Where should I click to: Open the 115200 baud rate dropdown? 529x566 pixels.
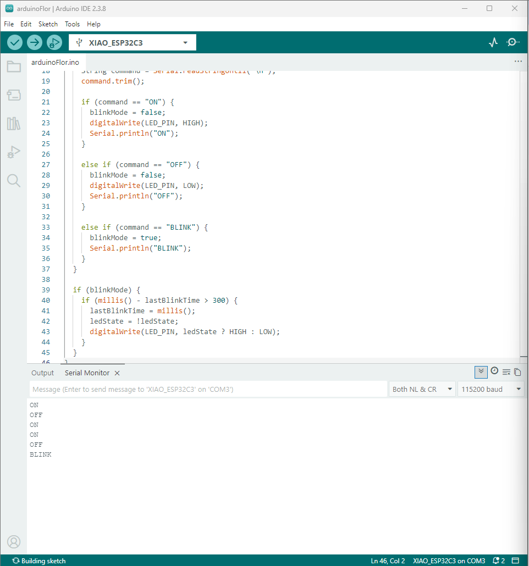[x=491, y=390]
